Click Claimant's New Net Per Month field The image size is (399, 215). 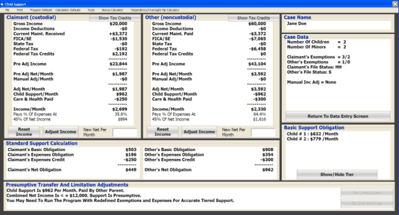tap(125, 132)
